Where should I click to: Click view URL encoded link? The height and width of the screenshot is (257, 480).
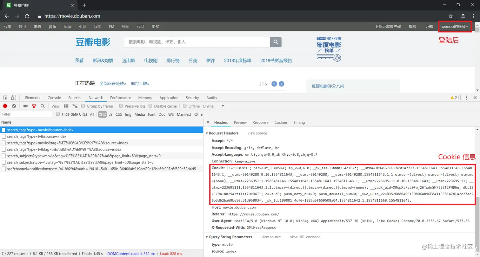click(305, 237)
